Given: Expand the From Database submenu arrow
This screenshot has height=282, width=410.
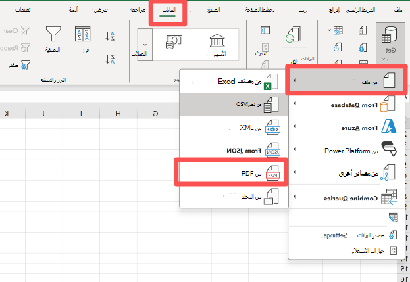Looking at the screenshot, I should (295, 103).
